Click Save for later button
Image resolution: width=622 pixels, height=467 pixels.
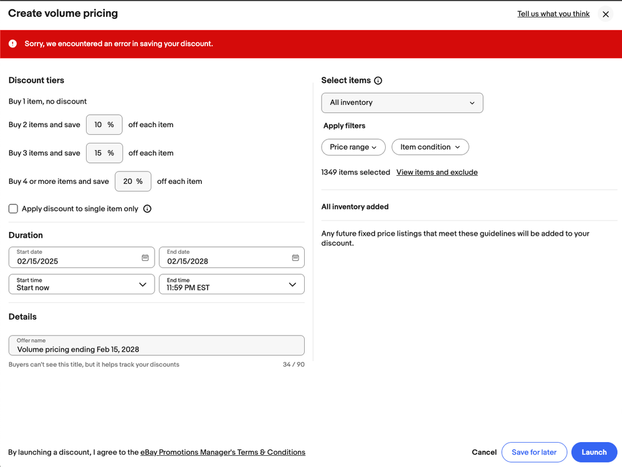(x=534, y=452)
